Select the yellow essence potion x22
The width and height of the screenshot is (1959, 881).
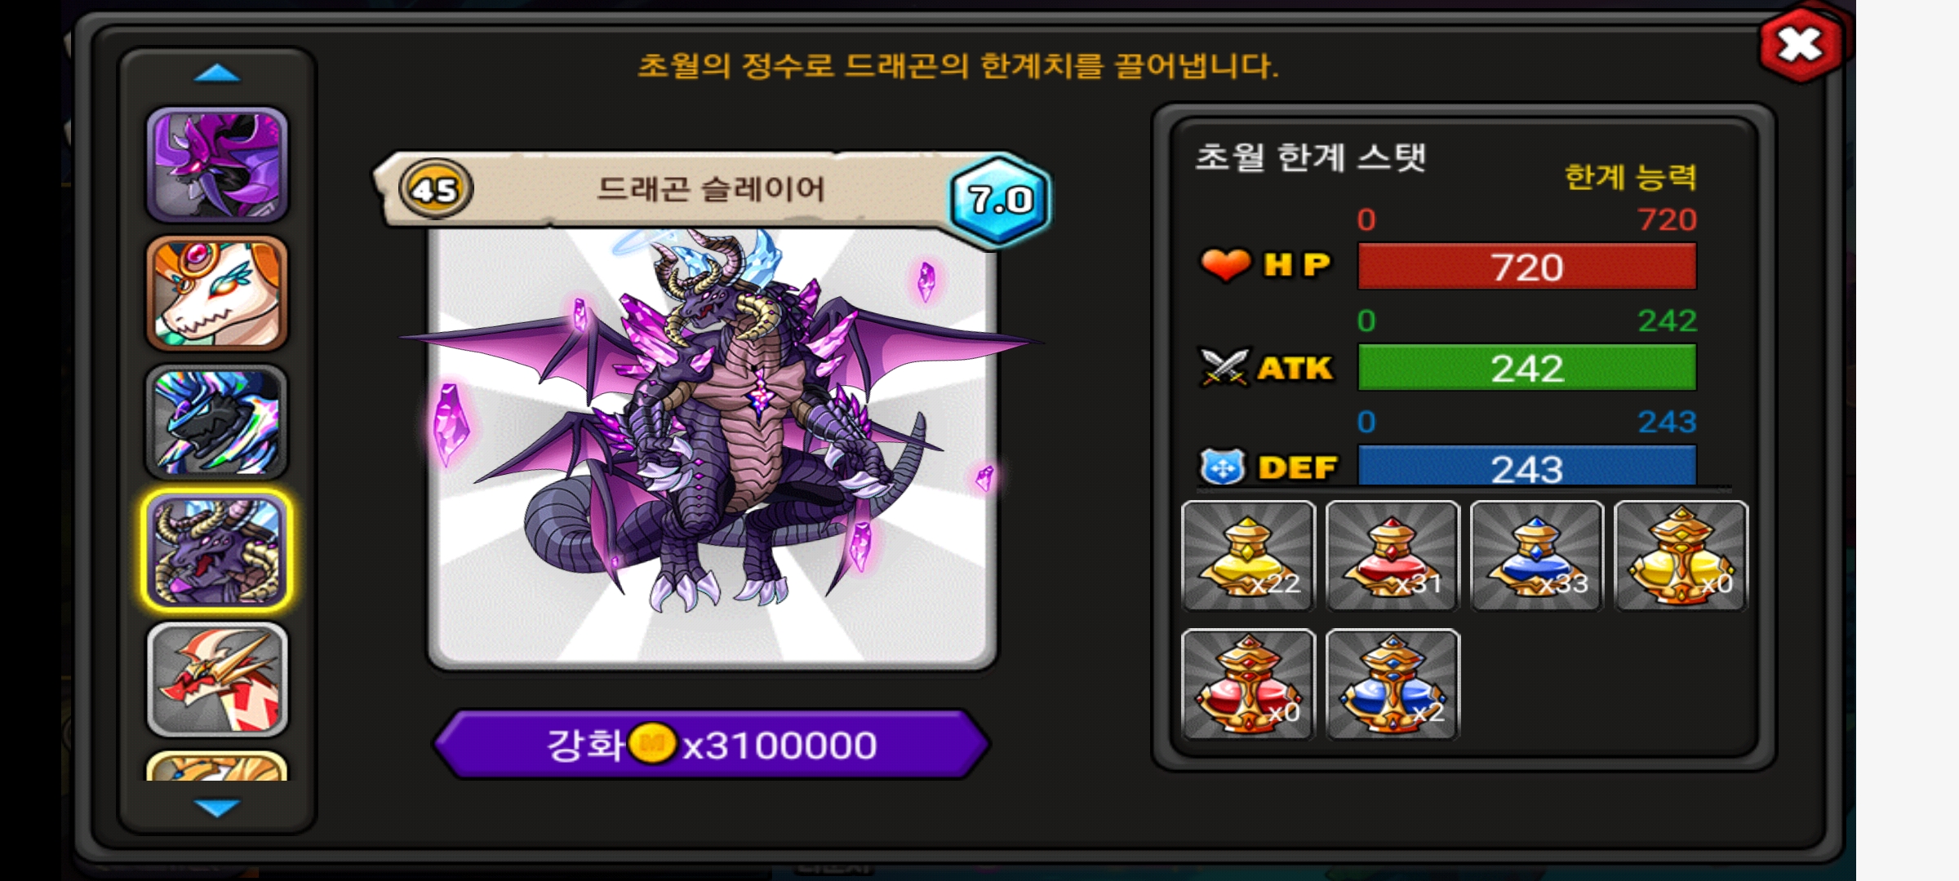[1248, 556]
